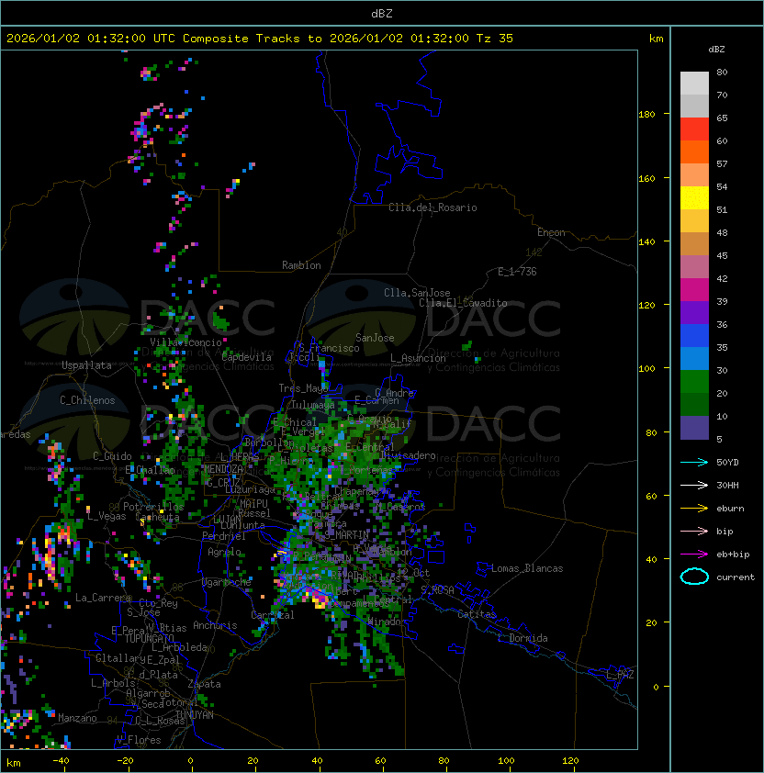The width and height of the screenshot is (764, 773).
Task: Click the TUNUYAN place label
Action: [195, 715]
